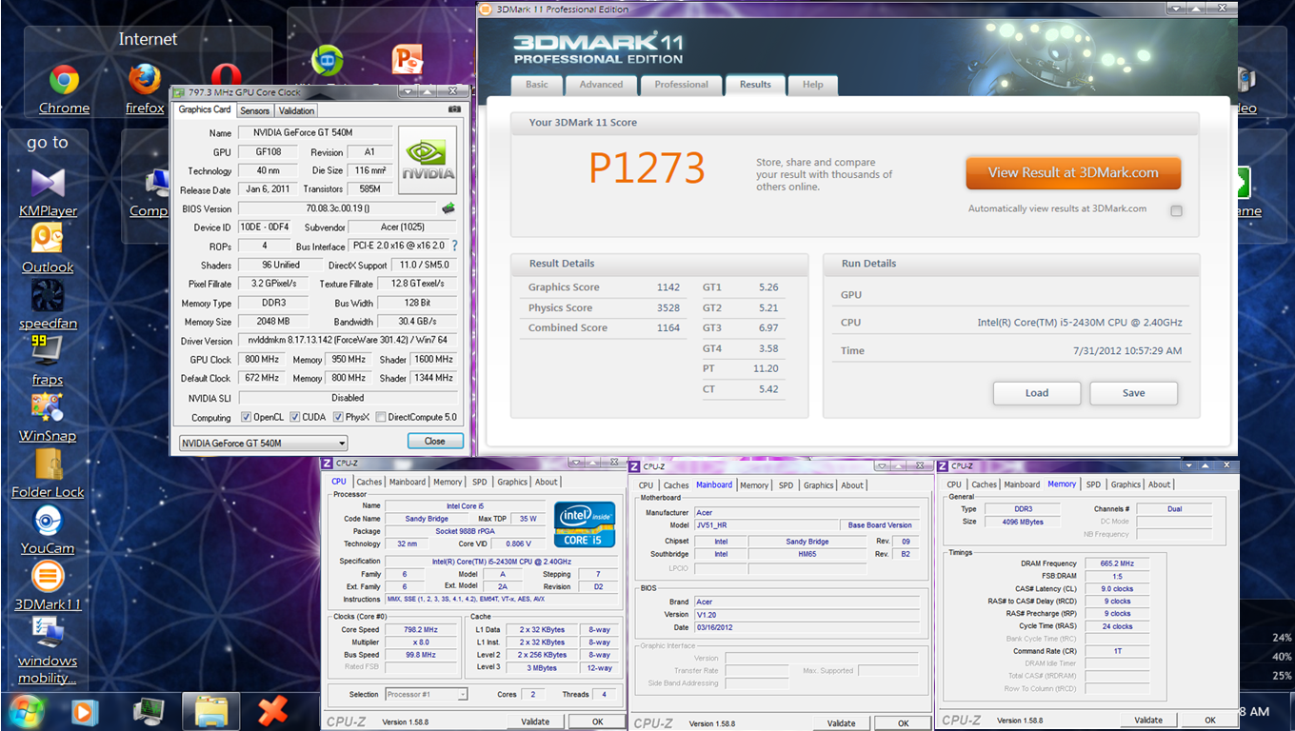Screen dimensions: 1295x731
Task: Open the Help tab in 3DMark
Action: (x=813, y=85)
